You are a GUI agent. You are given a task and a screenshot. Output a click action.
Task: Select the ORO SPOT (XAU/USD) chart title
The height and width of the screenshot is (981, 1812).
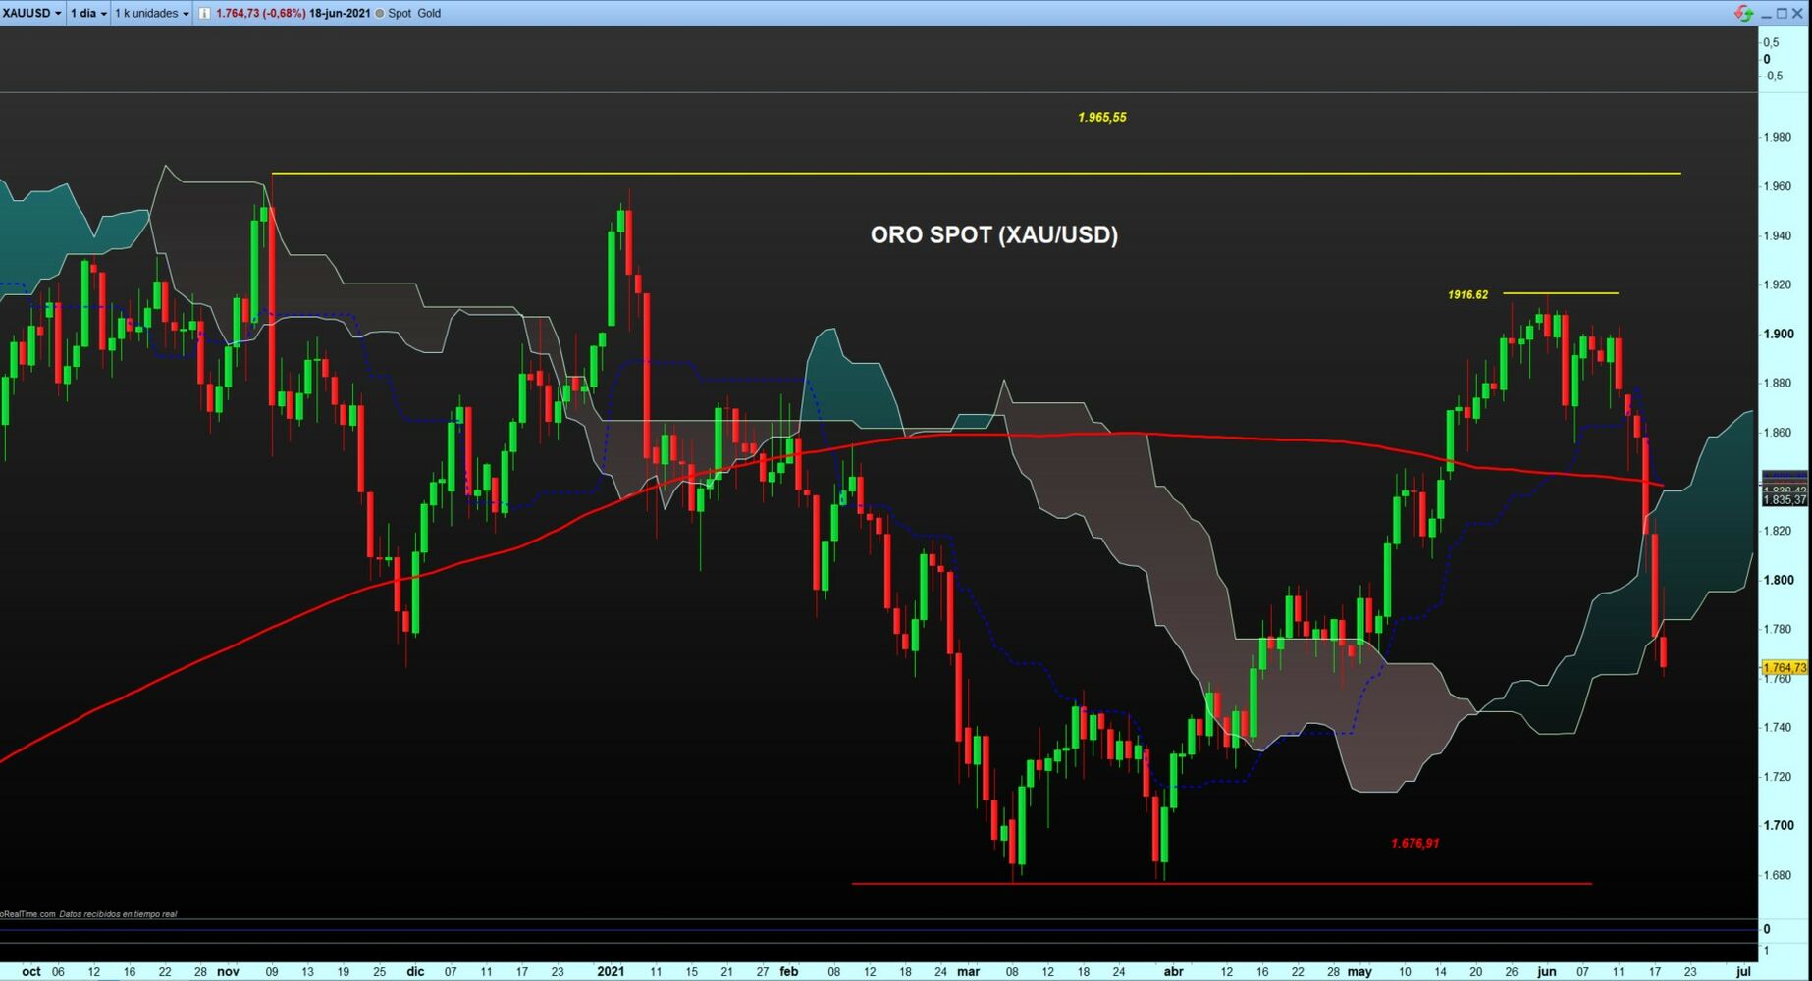click(994, 234)
